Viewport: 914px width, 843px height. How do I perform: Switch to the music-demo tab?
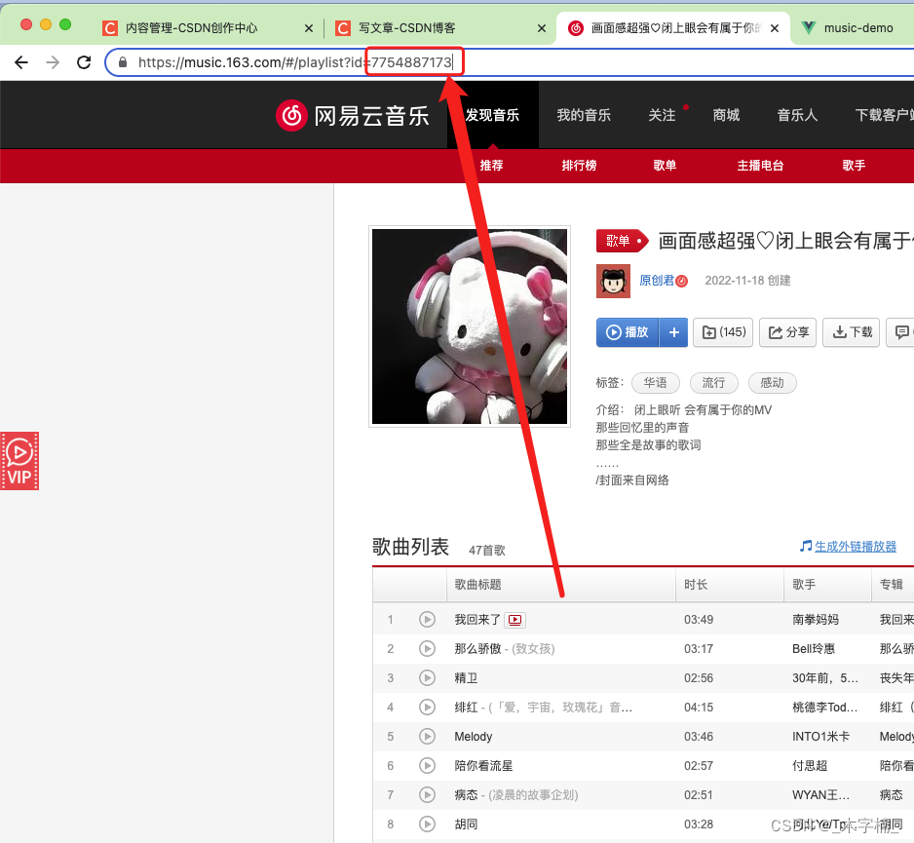[x=853, y=28]
